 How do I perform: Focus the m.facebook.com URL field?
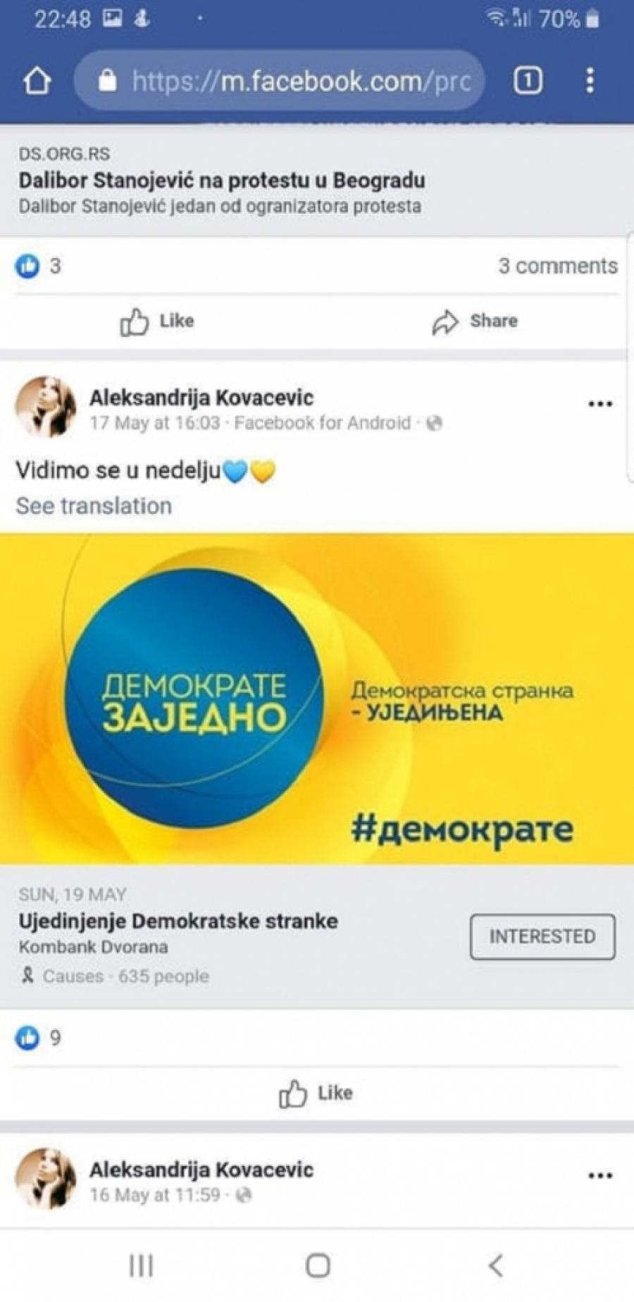click(x=280, y=81)
